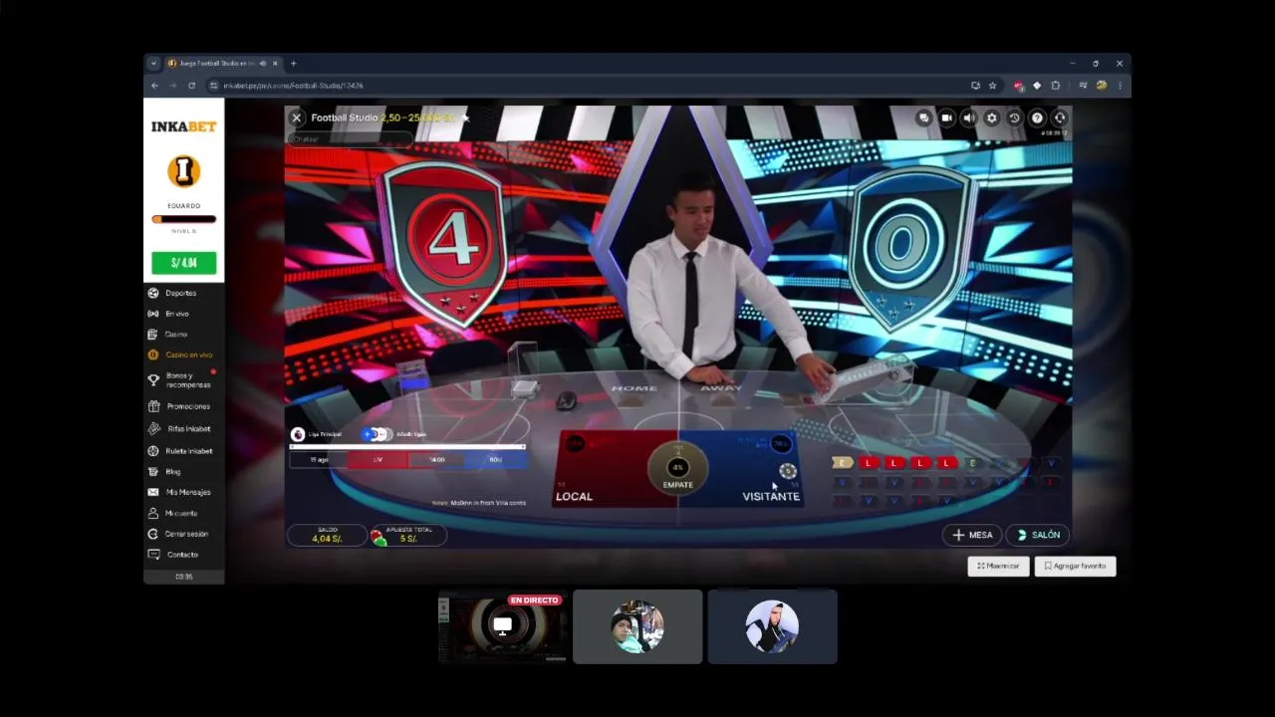Bookmark this page with the address bar star
Image resolution: width=1275 pixels, height=717 pixels.
[x=992, y=86]
